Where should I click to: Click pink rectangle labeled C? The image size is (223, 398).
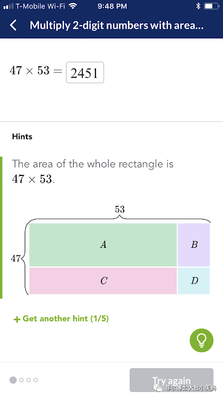click(103, 281)
